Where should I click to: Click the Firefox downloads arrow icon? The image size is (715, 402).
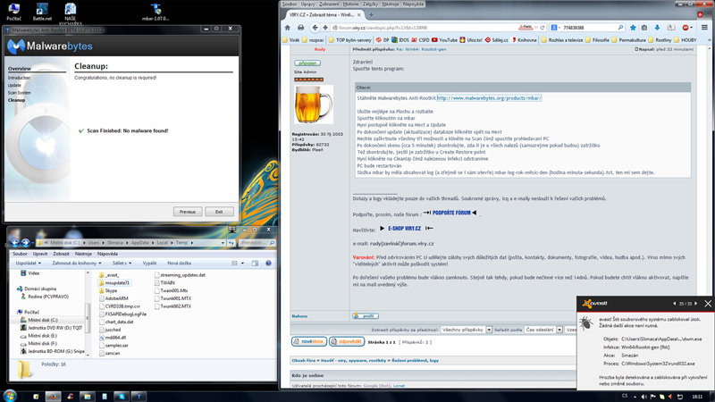658,28
